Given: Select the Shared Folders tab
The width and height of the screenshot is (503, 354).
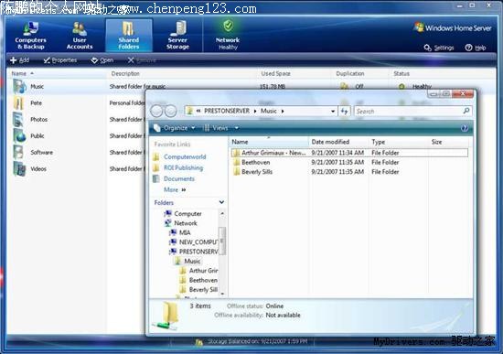Looking at the screenshot, I should (129, 36).
